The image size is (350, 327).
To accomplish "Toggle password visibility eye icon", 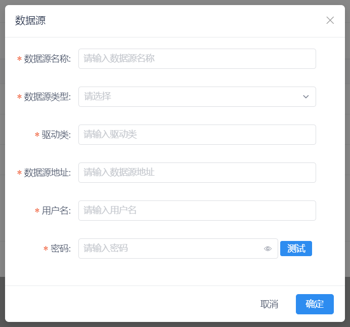I will pyautogui.click(x=268, y=249).
